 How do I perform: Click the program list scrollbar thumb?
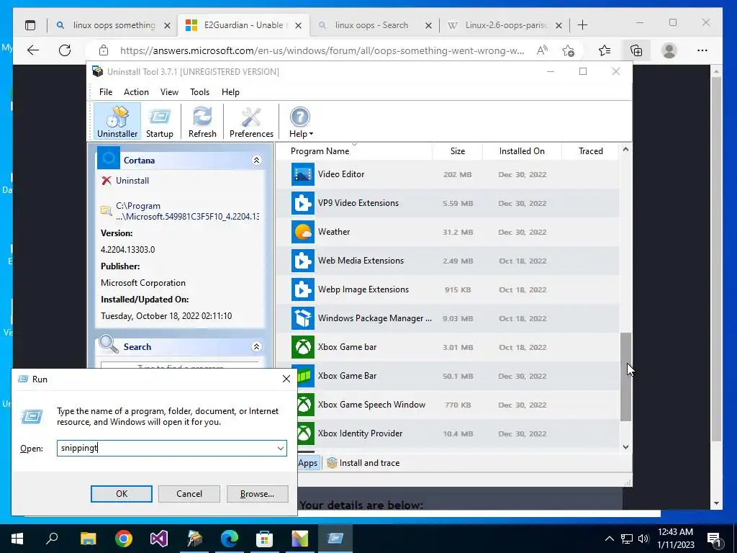(625, 376)
